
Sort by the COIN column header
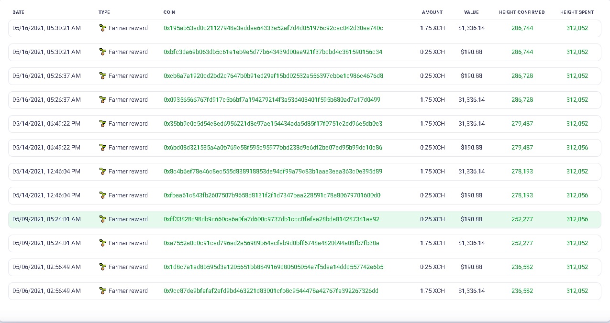(169, 12)
